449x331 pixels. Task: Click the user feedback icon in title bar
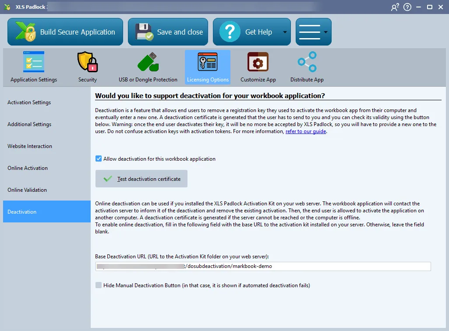(395, 7)
